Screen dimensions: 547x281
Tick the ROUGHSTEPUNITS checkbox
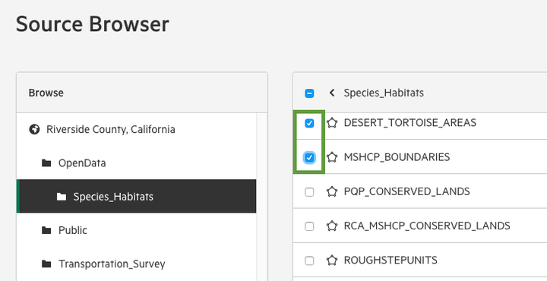309,260
